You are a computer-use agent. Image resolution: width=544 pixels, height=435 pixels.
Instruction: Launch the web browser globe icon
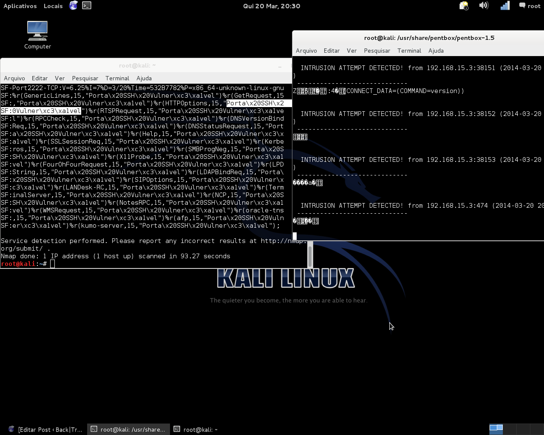click(74, 6)
